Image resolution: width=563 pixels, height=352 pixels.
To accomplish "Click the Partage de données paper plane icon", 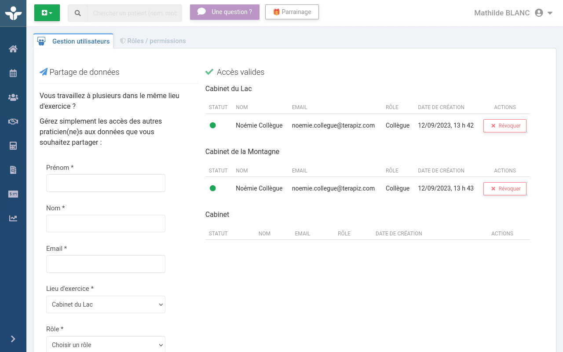I will coord(44,72).
